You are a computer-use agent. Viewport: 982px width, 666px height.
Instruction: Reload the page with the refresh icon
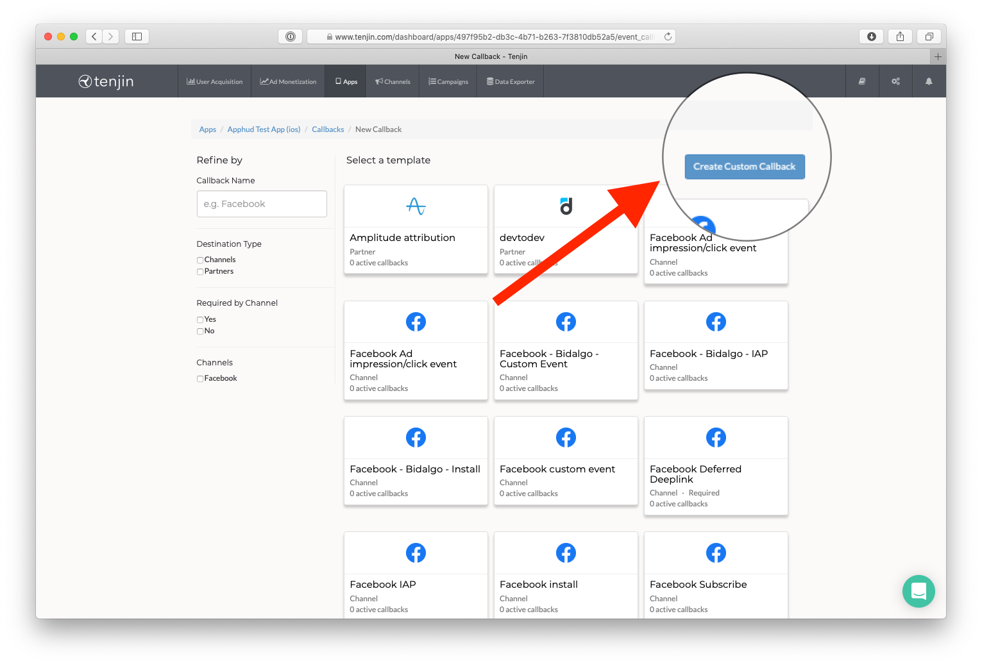pyautogui.click(x=668, y=37)
